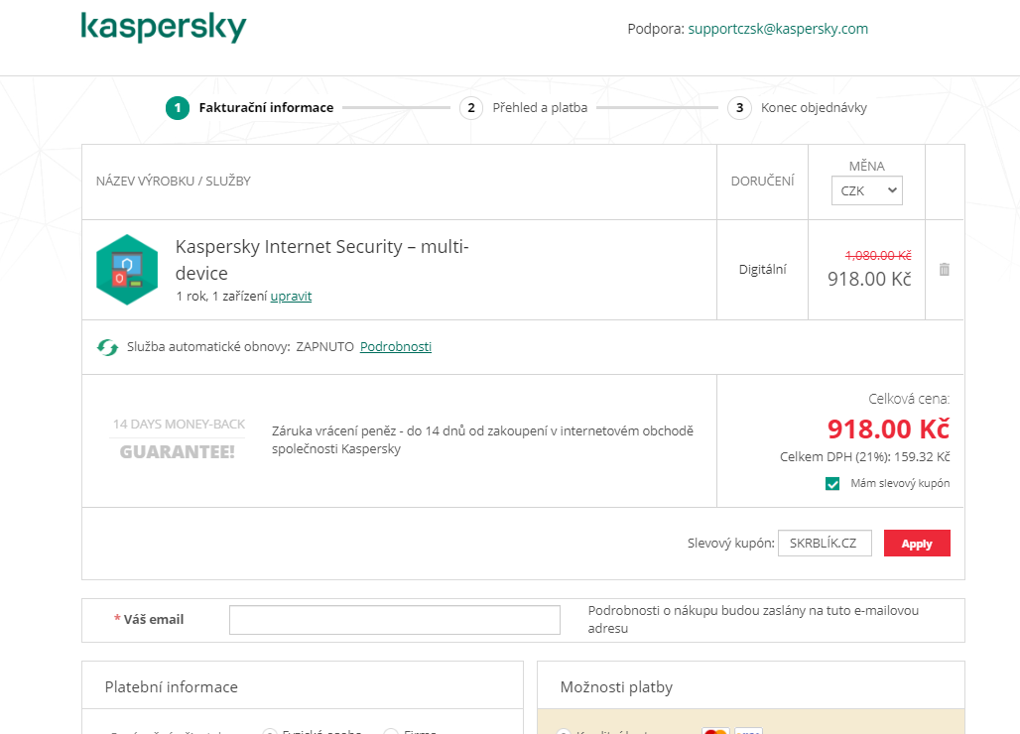Click the 'Služba automatické obnovy: ZAPNUTO' text
The width and height of the screenshot is (1020, 734).
tap(240, 346)
